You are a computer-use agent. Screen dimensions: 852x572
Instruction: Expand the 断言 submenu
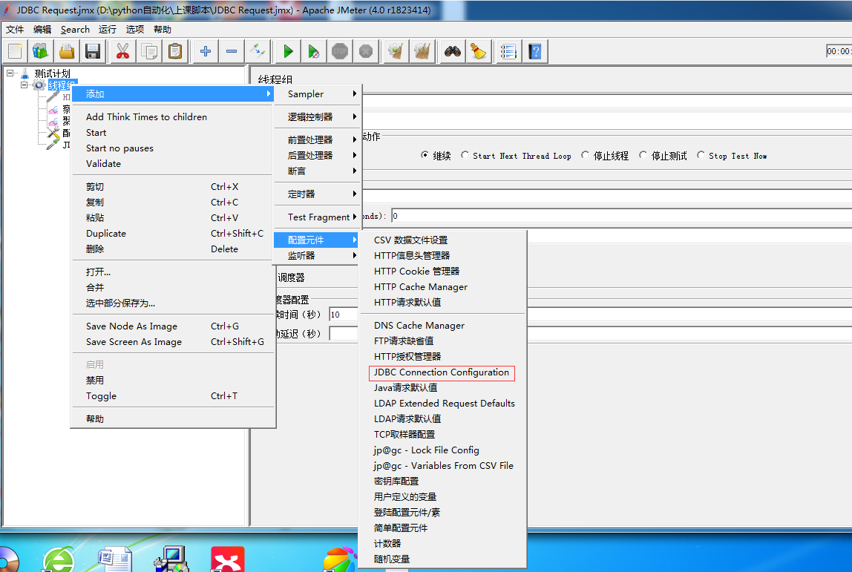[x=316, y=171]
